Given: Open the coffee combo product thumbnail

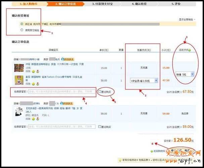Looking at the screenshot, I should 19,68.
